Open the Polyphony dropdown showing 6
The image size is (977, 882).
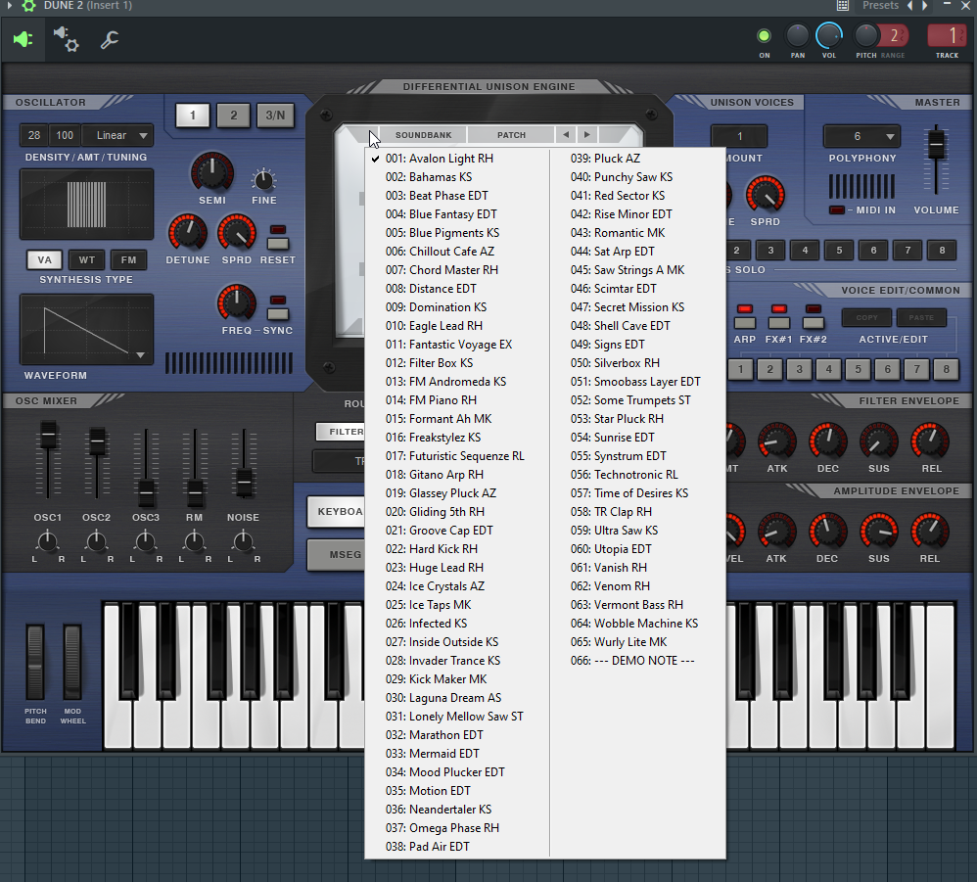point(862,136)
